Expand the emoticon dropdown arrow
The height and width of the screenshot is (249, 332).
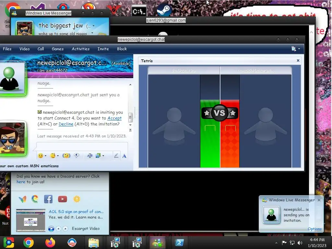[45, 156]
